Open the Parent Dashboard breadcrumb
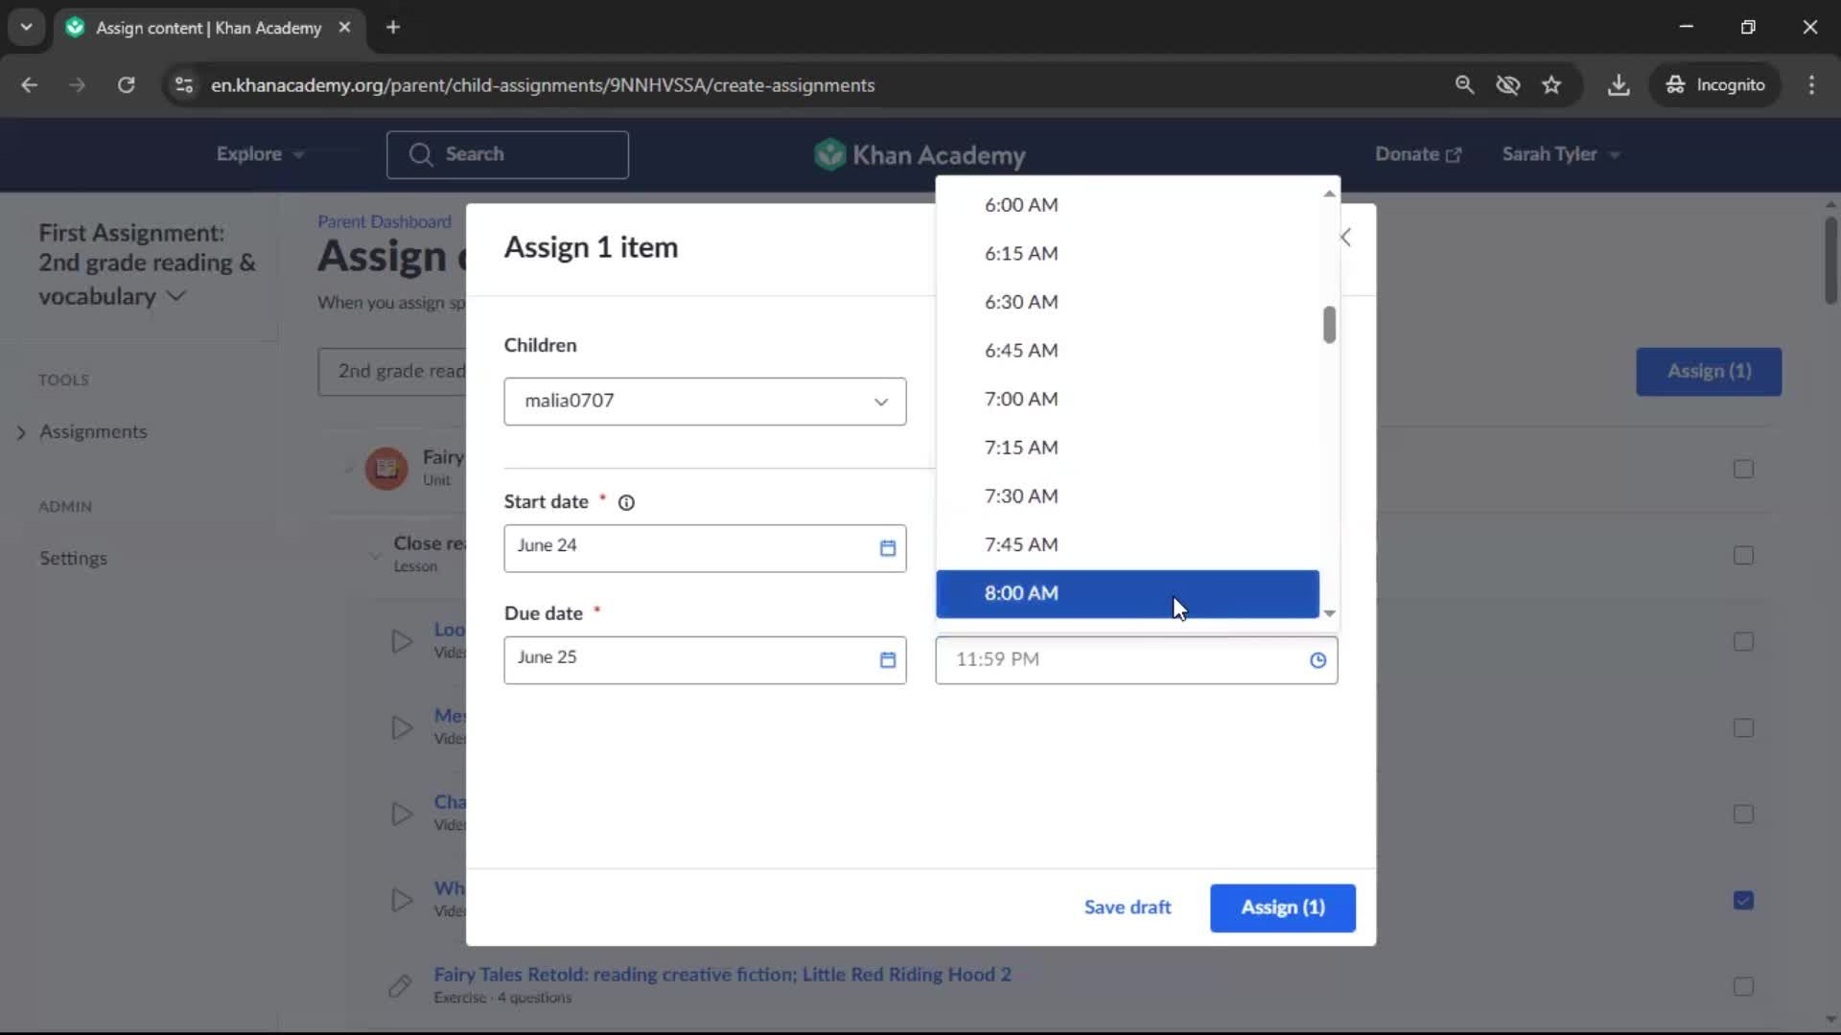The width and height of the screenshot is (1841, 1035). (385, 221)
